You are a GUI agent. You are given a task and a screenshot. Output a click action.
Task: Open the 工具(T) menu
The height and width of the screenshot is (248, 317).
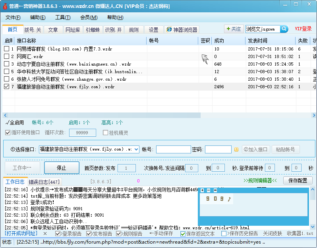(62, 17)
